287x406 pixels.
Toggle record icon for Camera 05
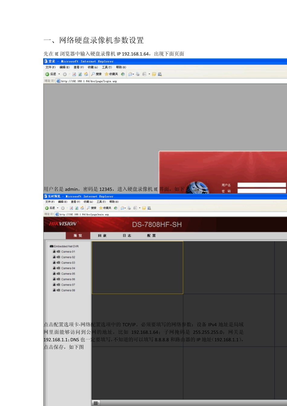pyautogui.click(x=59, y=274)
